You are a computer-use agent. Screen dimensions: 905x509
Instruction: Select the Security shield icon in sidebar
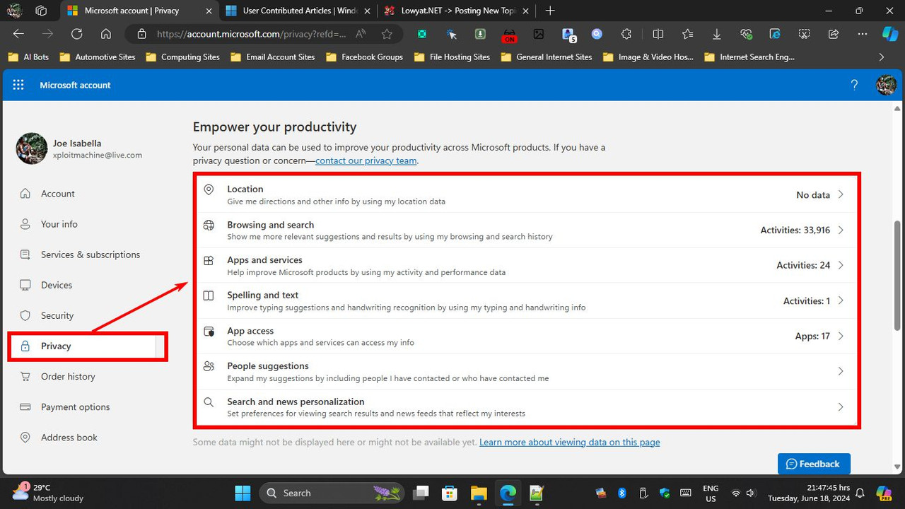[25, 315]
